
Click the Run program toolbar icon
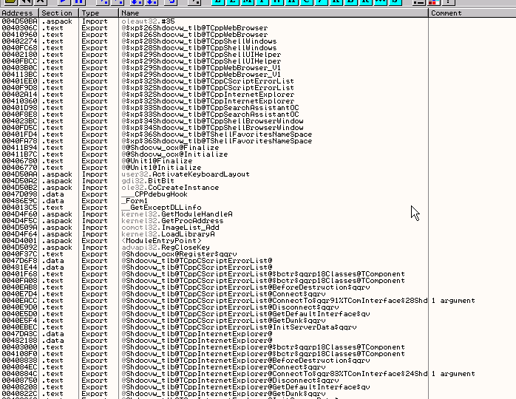coord(64,2)
